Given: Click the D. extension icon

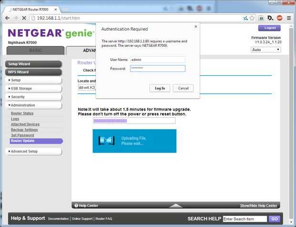Looking at the screenshot, I should pyautogui.click(x=270, y=18).
